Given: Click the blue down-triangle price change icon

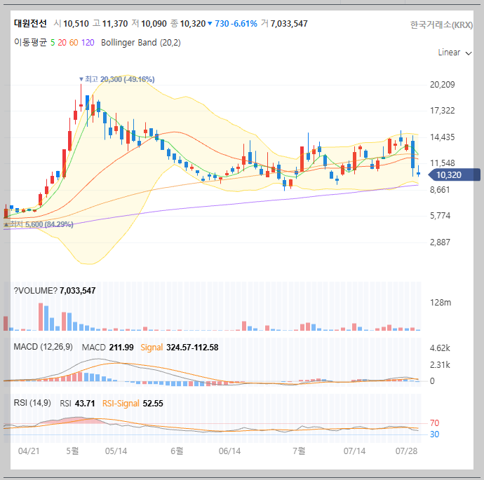Looking at the screenshot, I should point(210,23).
